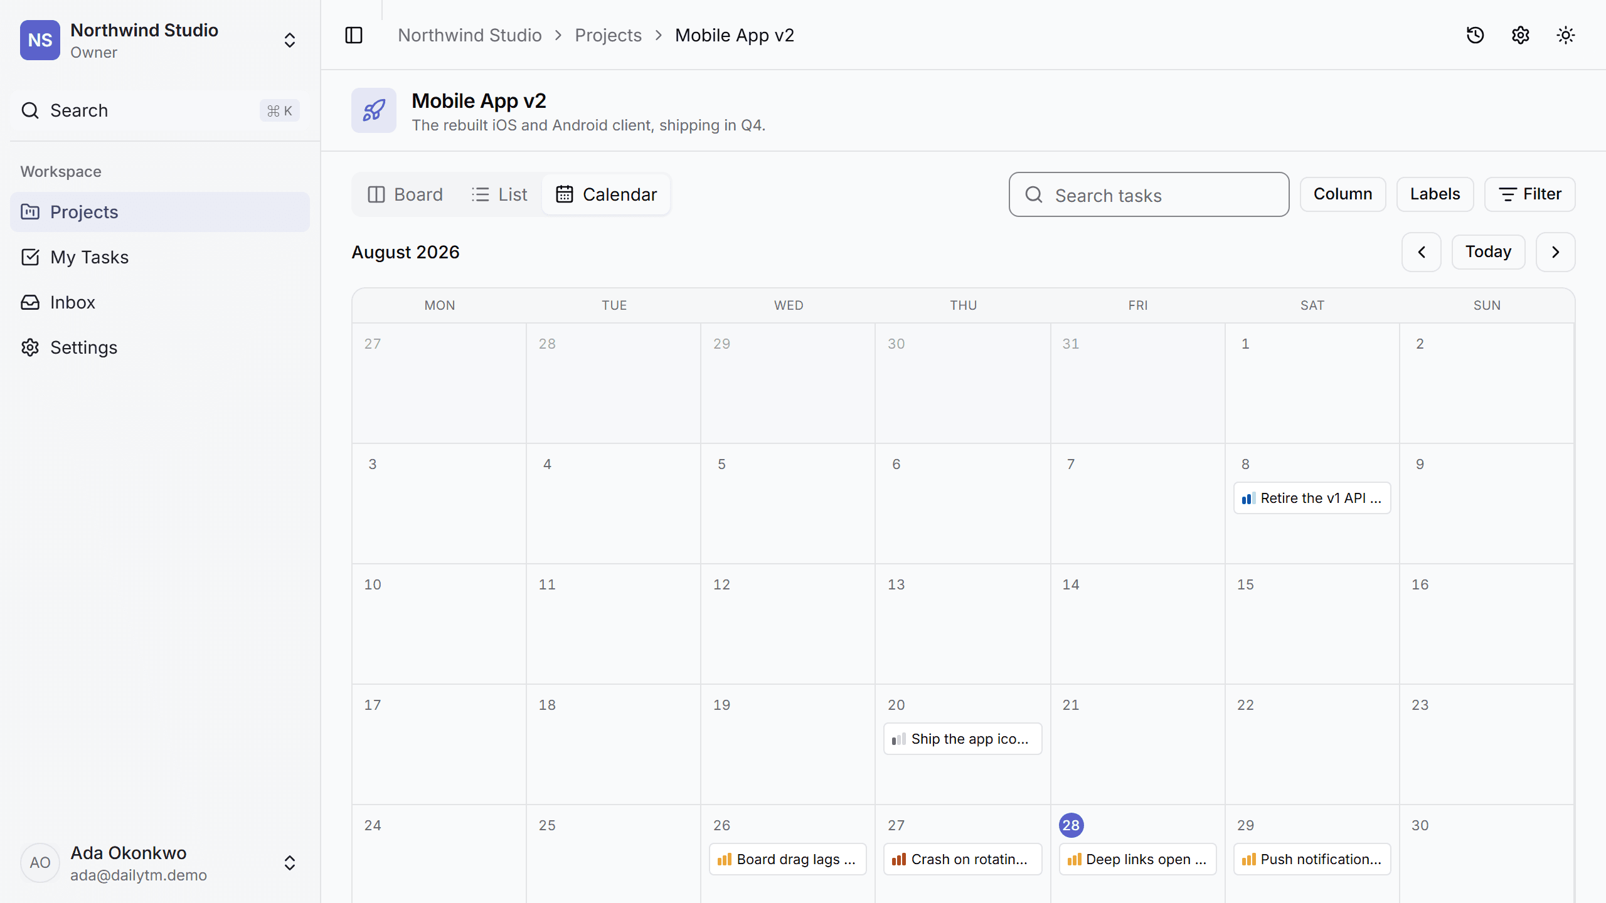This screenshot has width=1606, height=903.
Task: Click the magnifier icon in sidebar Search
Action: pos(30,110)
